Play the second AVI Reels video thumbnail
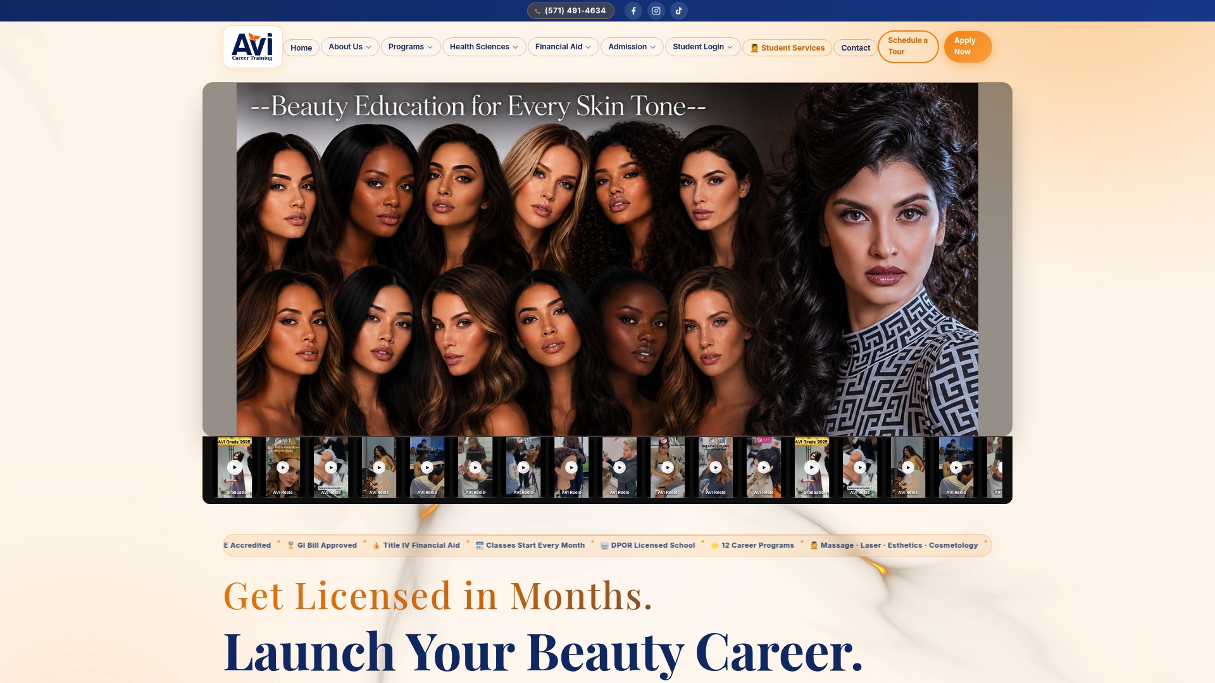 [331, 467]
